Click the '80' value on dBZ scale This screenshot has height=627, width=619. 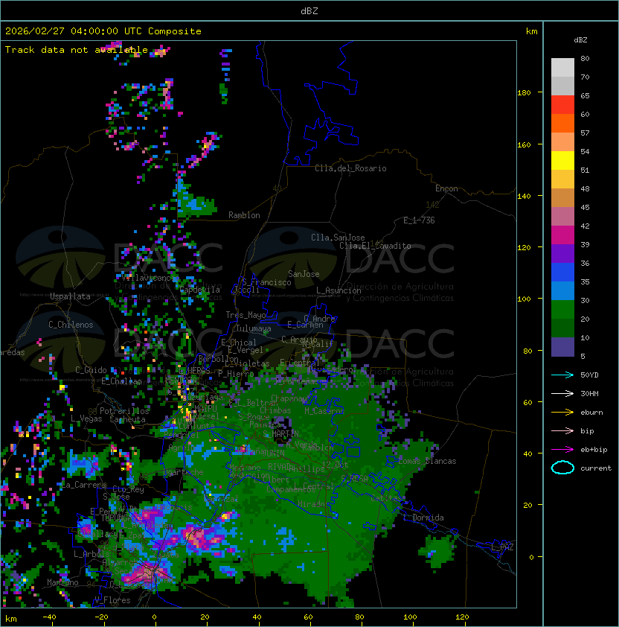point(585,58)
